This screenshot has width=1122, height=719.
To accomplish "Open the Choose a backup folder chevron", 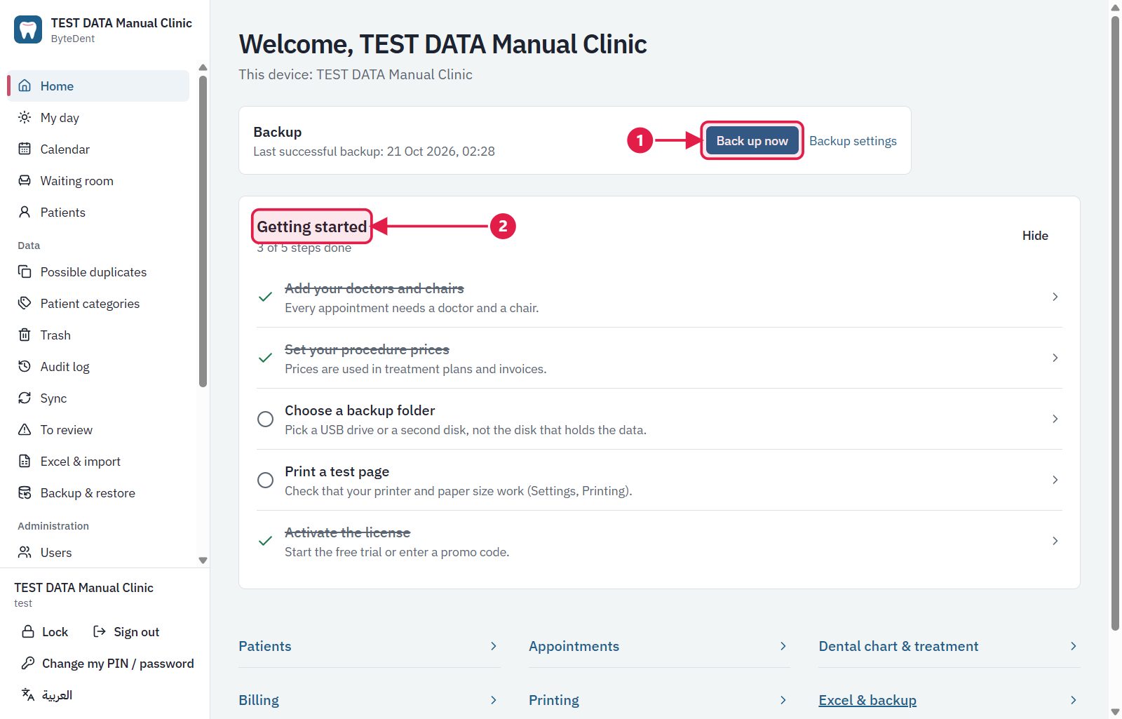I will click(1055, 419).
